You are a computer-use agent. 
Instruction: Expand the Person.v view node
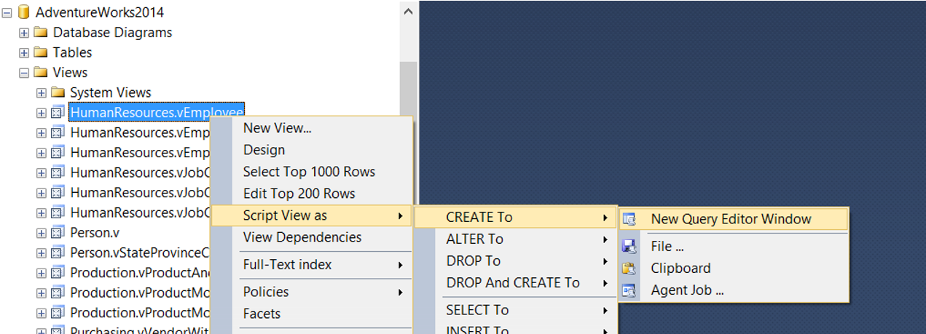click(41, 233)
